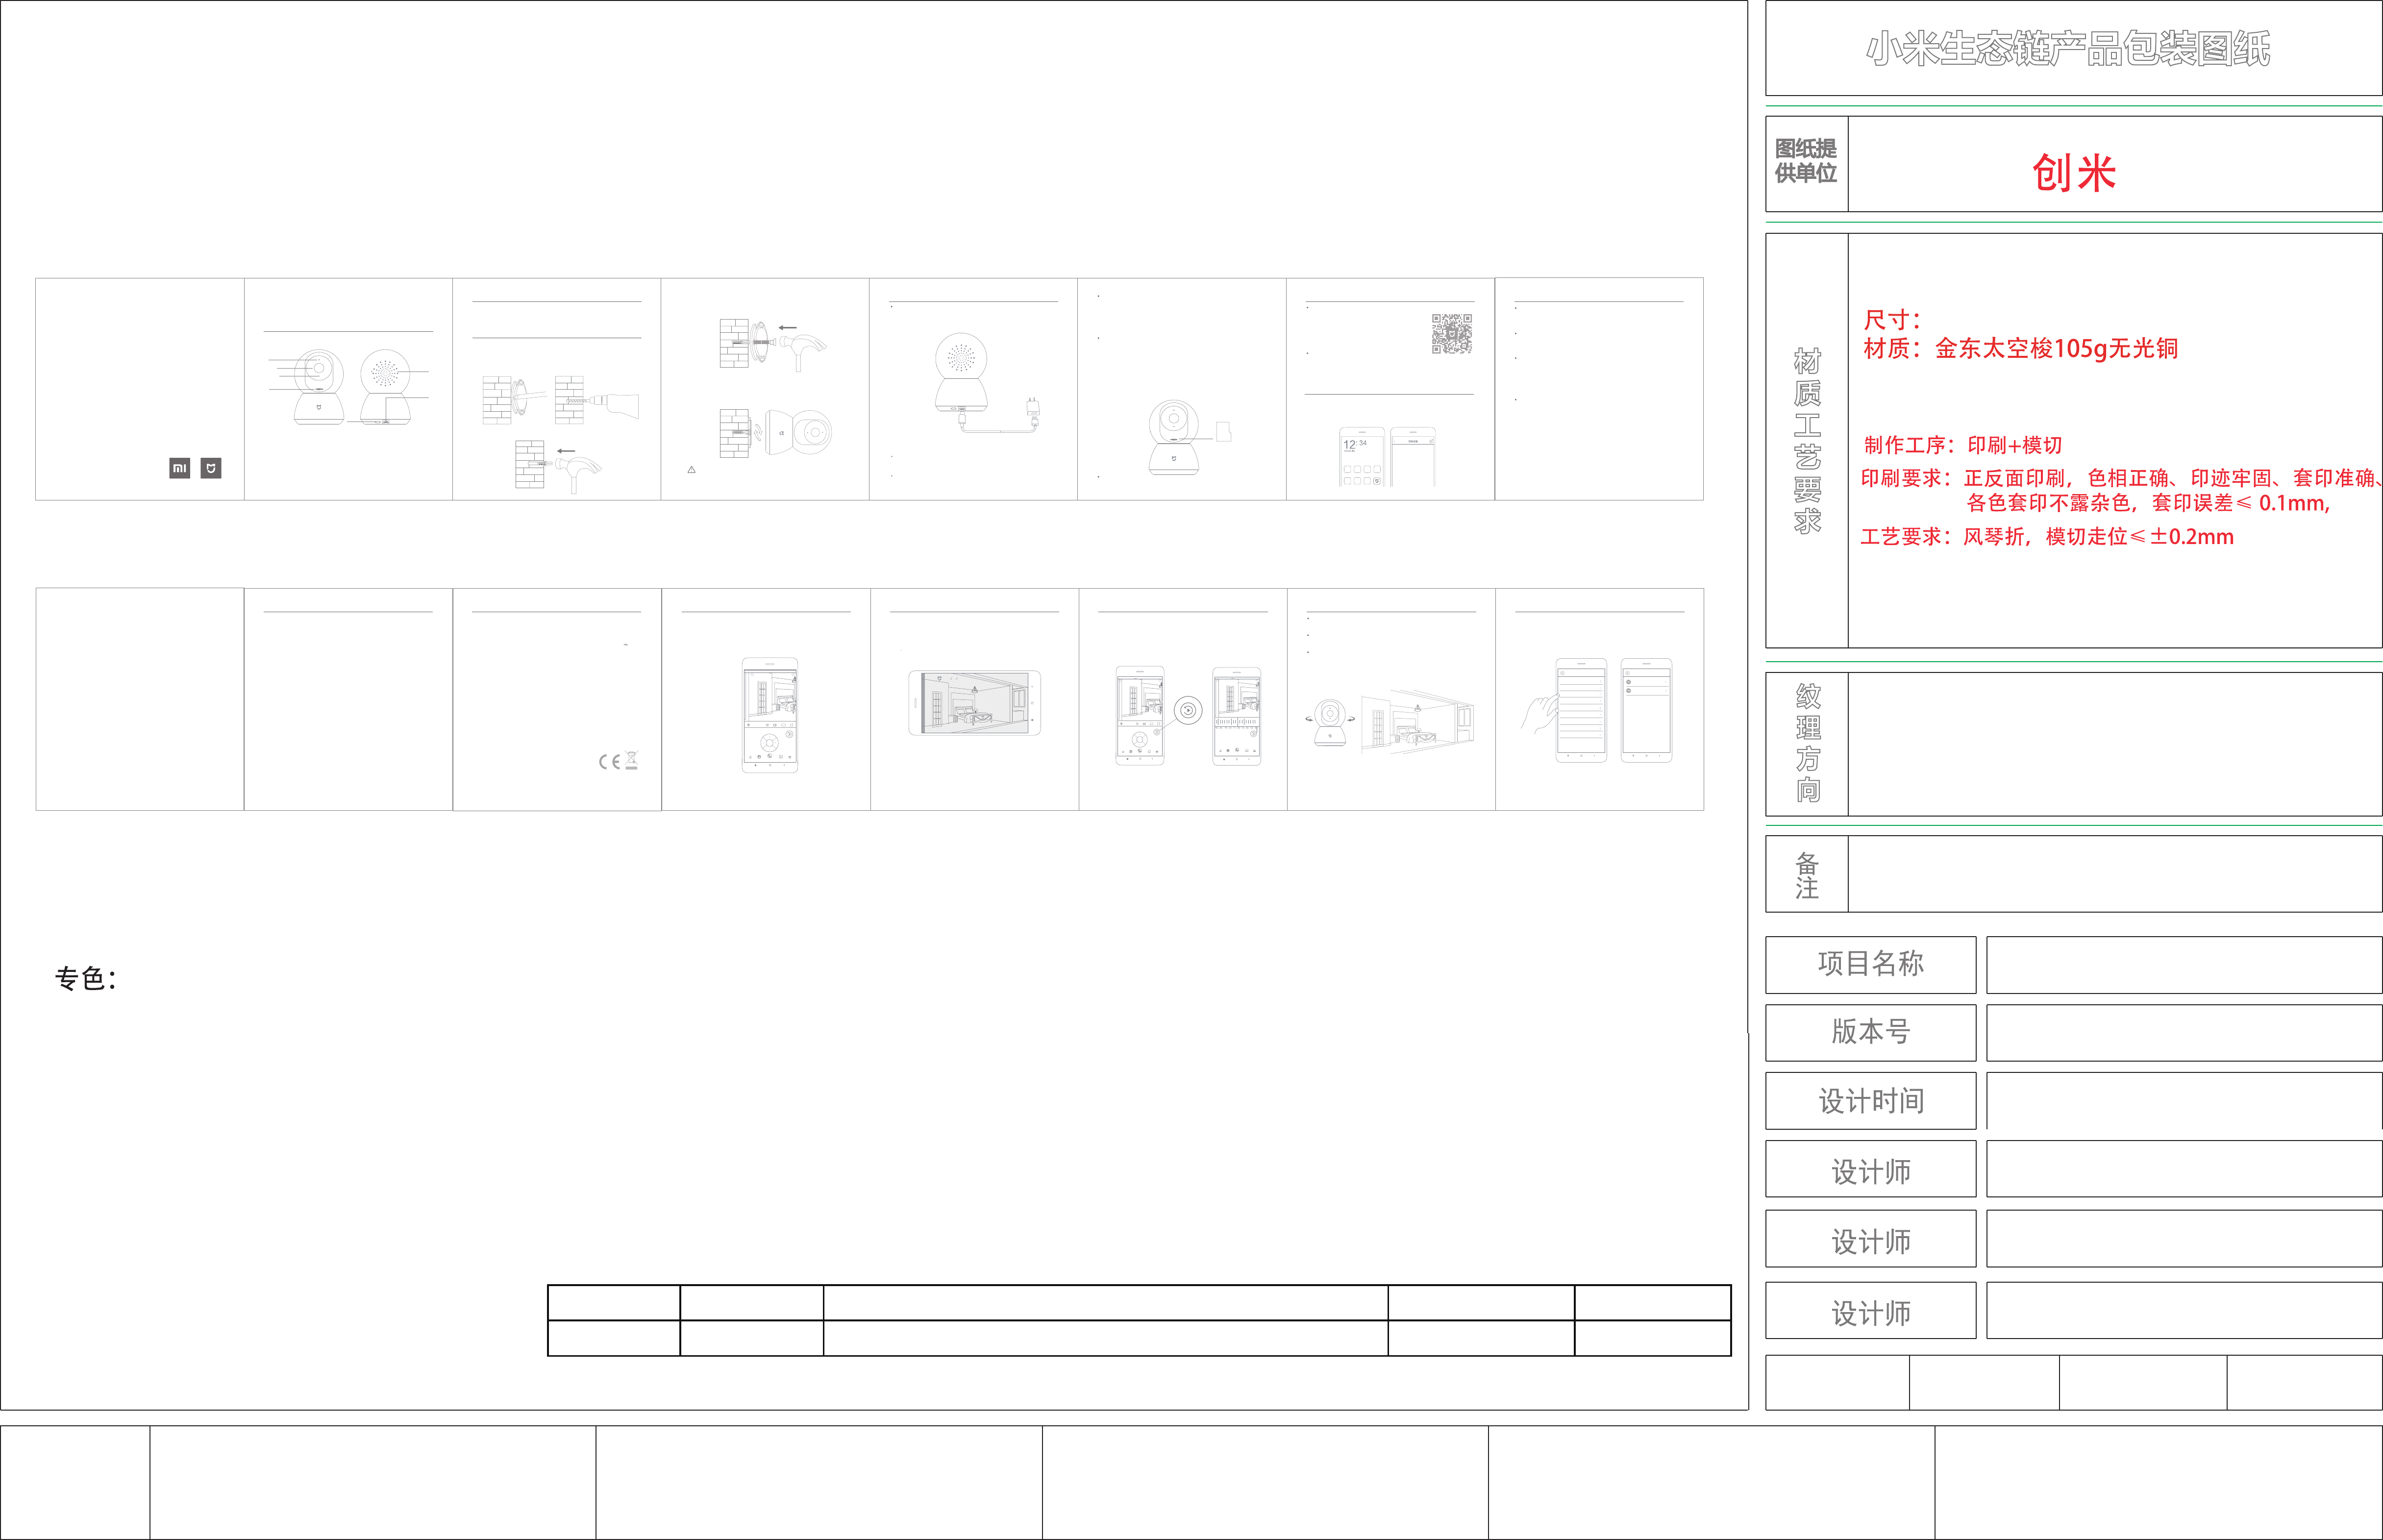Screen dimensions: 2383x1540
Task: Click the CE certification mark
Action: tap(609, 762)
